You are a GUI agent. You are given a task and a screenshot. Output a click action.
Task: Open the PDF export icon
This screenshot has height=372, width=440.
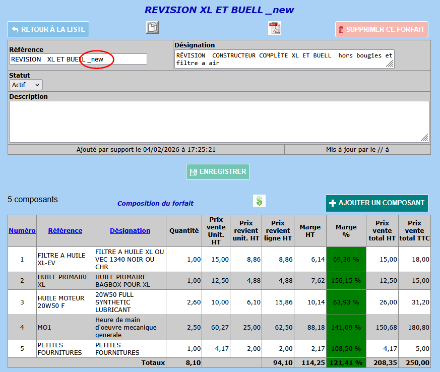(274, 28)
